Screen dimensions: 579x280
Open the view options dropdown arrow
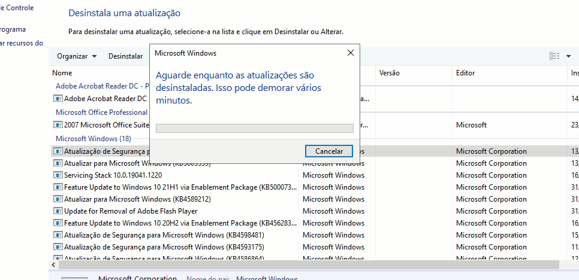pyautogui.click(x=568, y=56)
